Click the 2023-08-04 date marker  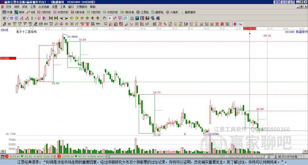[249, 29]
